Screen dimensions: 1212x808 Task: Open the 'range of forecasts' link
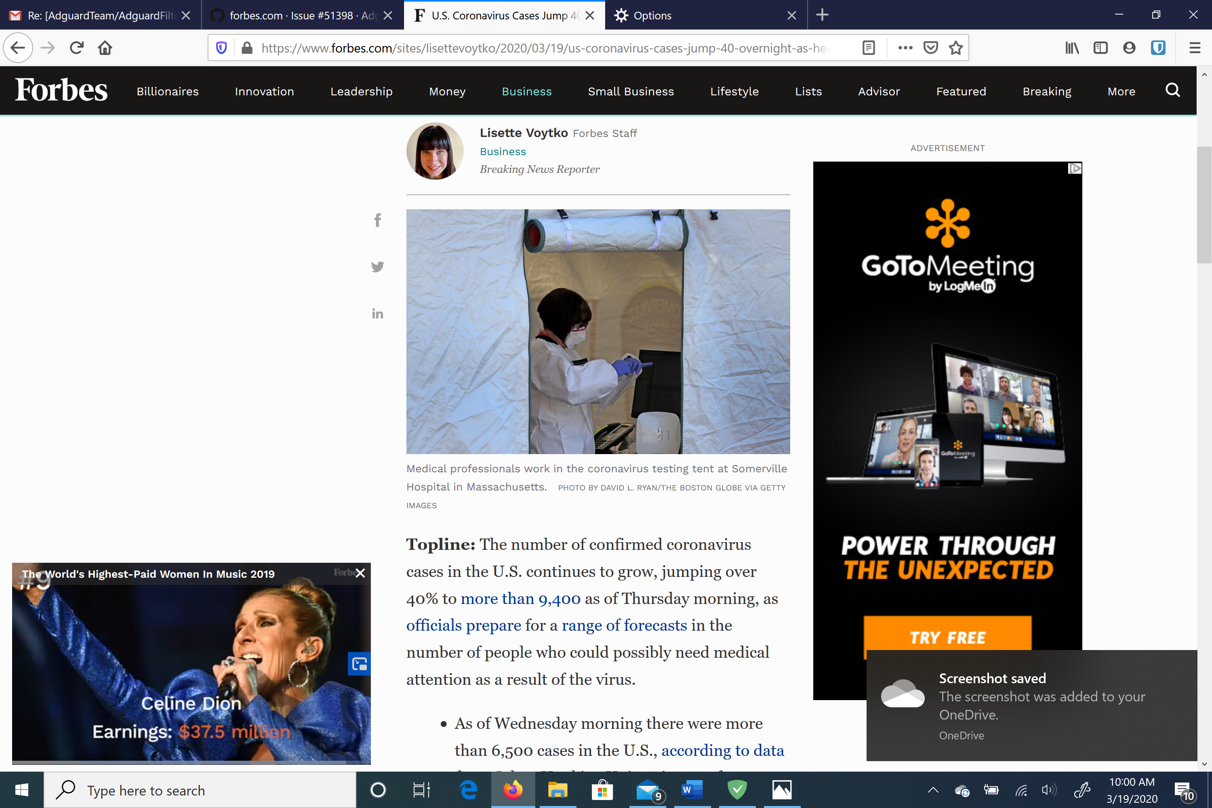pos(625,625)
